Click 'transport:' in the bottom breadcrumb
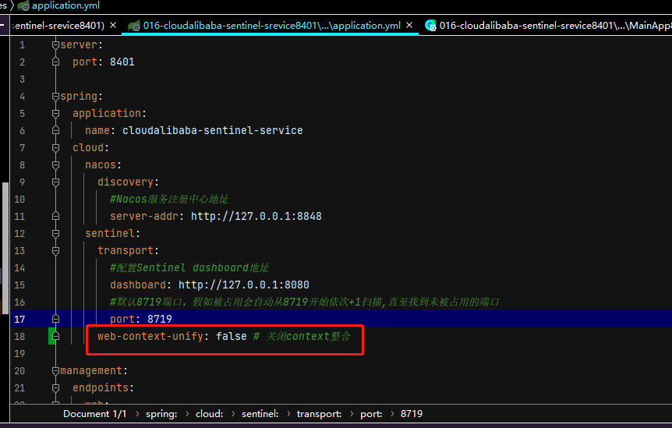Screen dimensions: 672x428 319,414
